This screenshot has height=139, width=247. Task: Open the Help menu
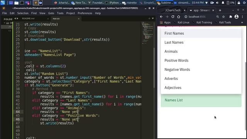98,13
